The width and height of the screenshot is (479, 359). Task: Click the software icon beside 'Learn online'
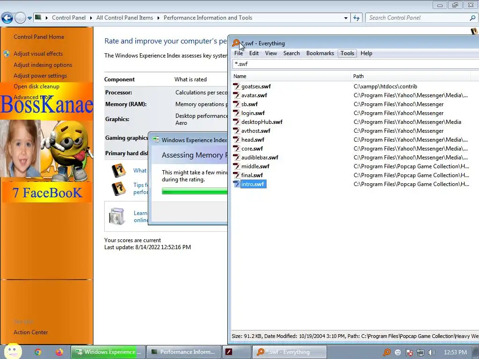[x=116, y=216]
